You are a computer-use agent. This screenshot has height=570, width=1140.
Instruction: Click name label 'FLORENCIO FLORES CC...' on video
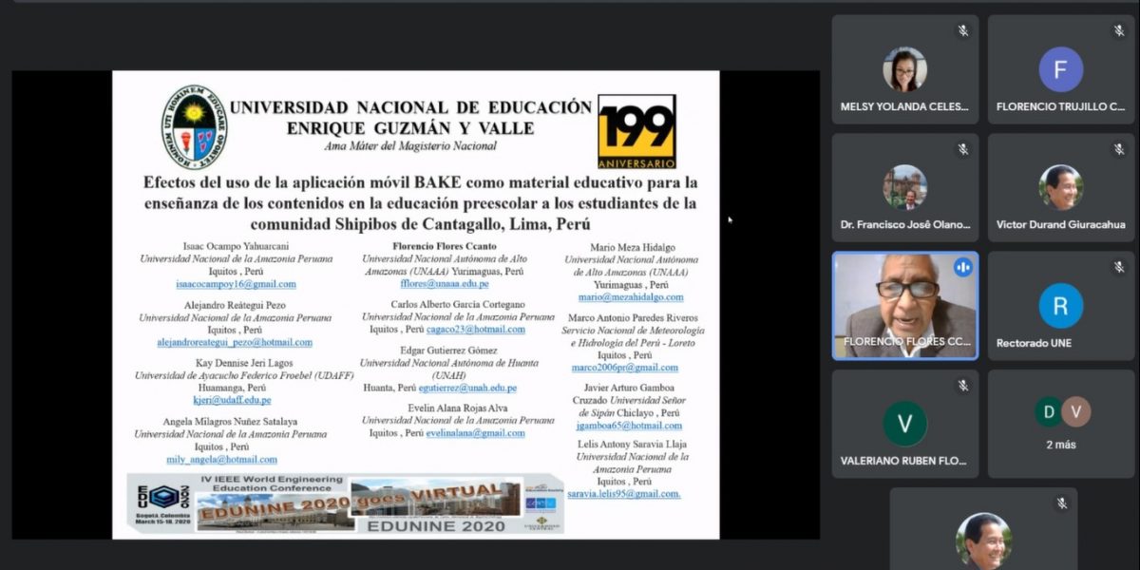pos(907,341)
